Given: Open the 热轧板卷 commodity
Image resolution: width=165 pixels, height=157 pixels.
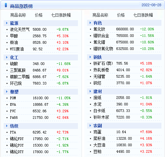Looking at the screenshot, I should pos(101,70).
